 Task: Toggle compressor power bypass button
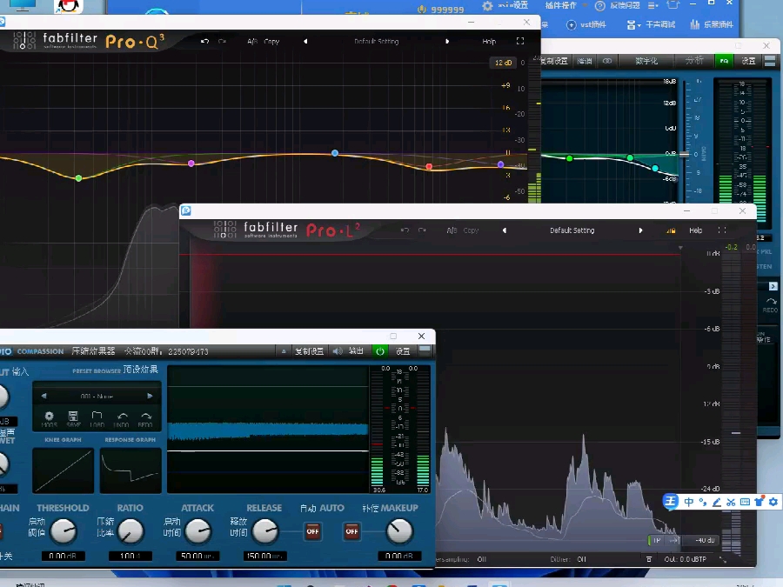(x=380, y=351)
